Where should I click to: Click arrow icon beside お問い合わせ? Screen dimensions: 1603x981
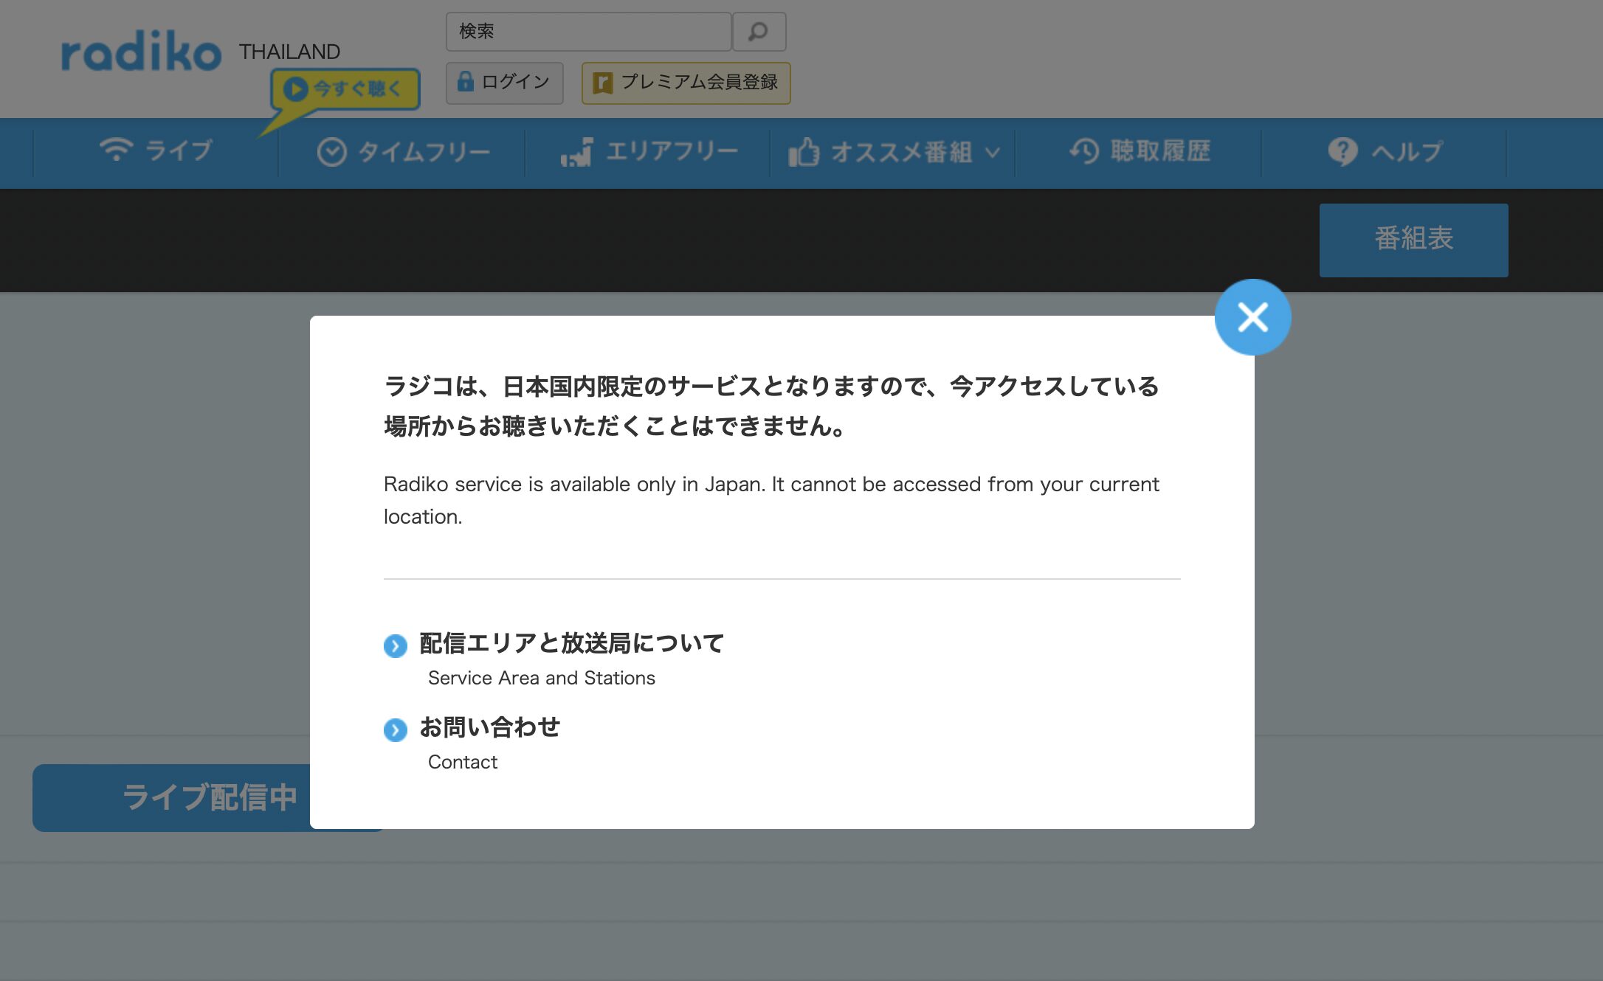(x=396, y=730)
